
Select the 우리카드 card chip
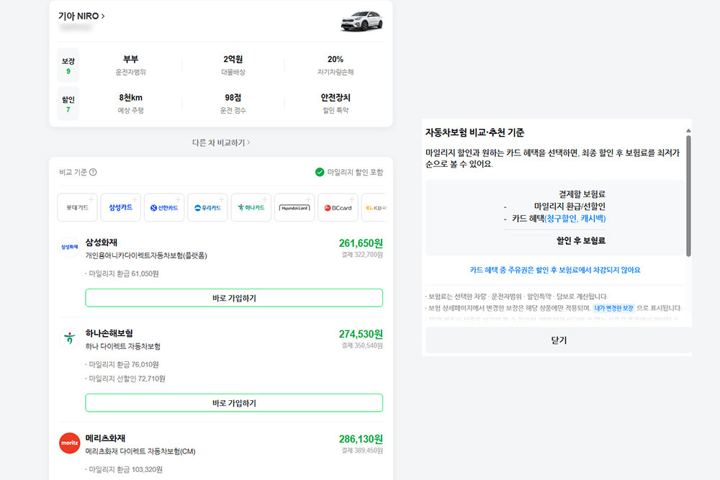pos(207,207)
